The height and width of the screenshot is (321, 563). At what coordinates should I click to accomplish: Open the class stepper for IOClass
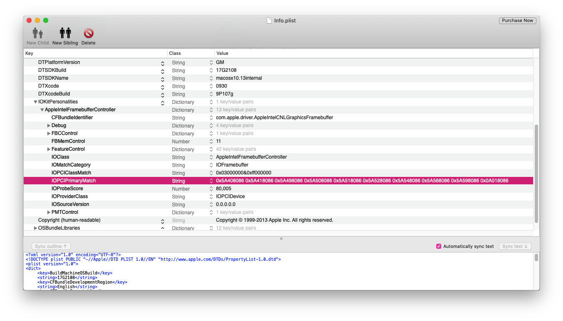coord(211,157)
